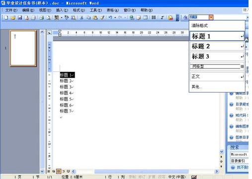Open the Styles and Formatting icon
Viewport: 252px width, 179px height.
click(x=185, y=17)
